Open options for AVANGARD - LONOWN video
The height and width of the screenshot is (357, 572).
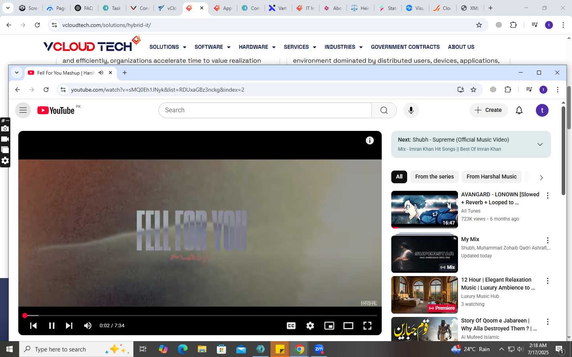tap(548, 196)
